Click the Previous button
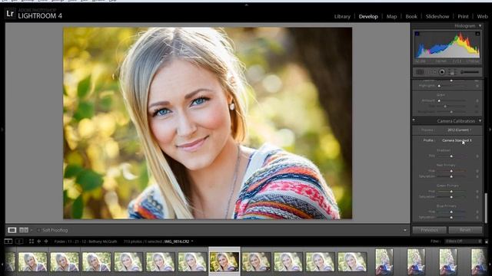This screenshot has width=492, height=276. 429,230
